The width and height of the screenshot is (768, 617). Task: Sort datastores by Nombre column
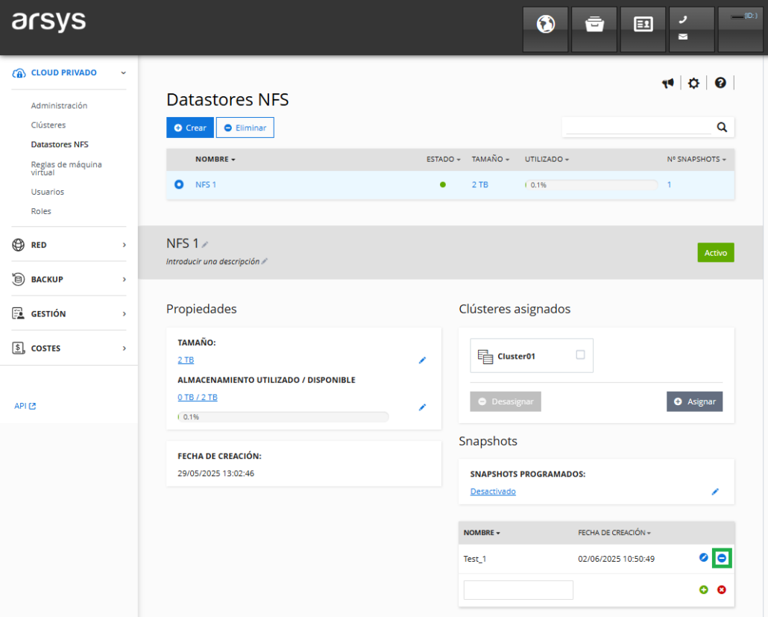pos(215,159)
